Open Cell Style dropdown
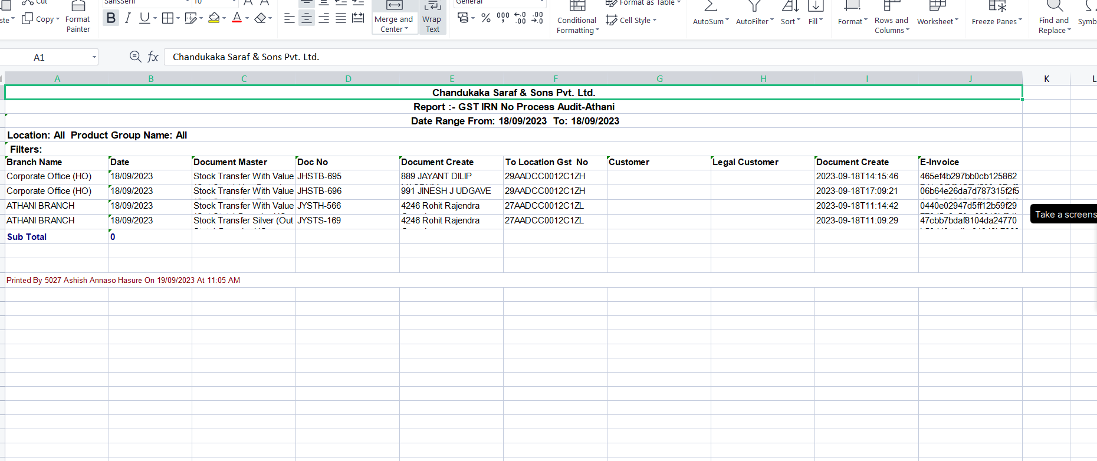The width and height of the screenshot is (1097, 461). (631, 20)
